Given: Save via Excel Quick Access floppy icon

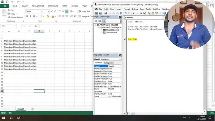Looking at the screenshot, I should coord(7,2).
